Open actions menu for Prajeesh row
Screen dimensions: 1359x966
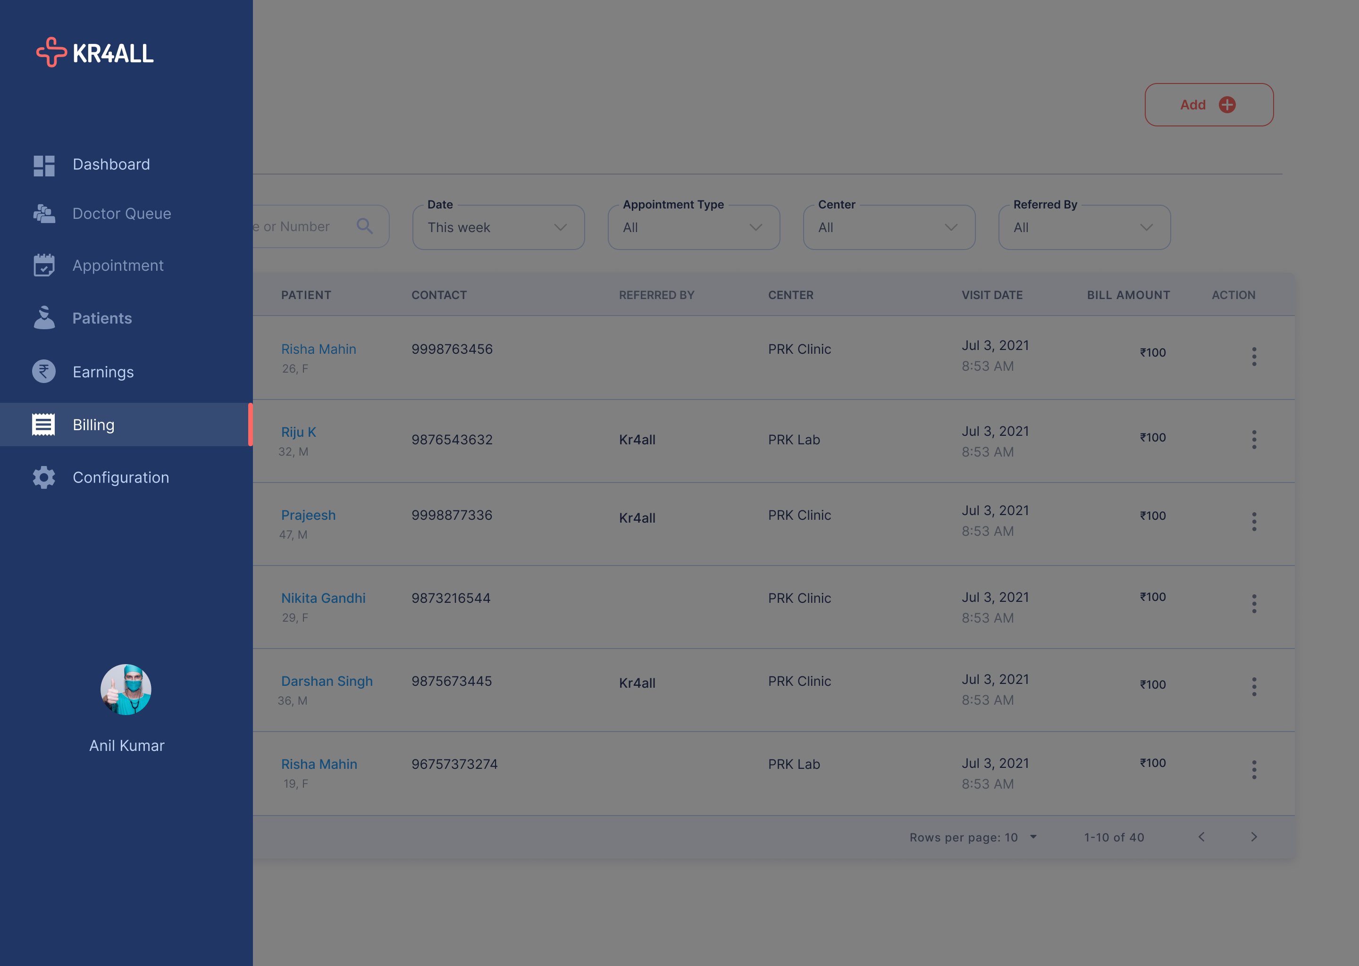pyautogui.click(x=1254, y=522)
